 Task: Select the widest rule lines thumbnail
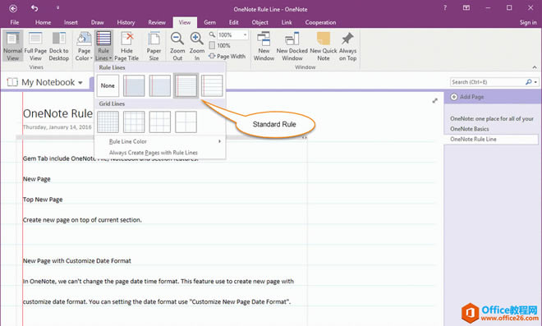click(x=212, y=85)
